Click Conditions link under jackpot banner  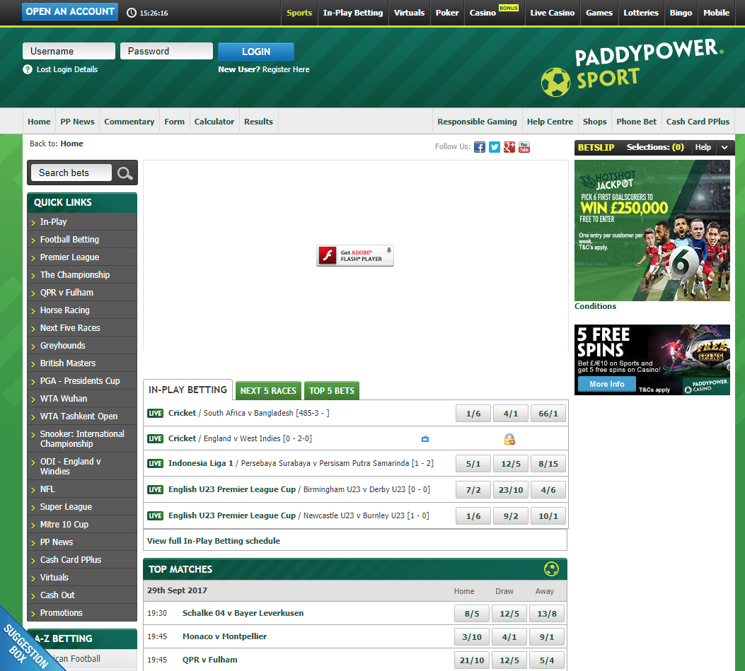click(595, 306)
